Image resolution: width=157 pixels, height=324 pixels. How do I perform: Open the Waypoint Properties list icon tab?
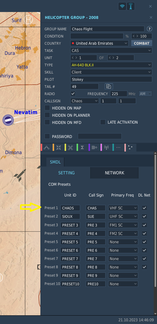94,148
